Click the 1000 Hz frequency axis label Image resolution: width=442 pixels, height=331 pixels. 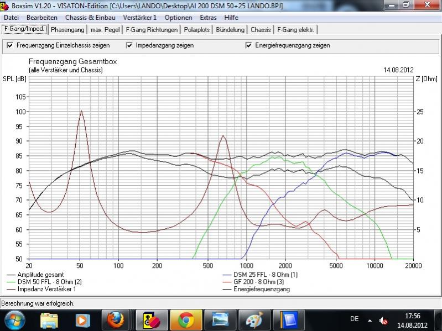click(x=246, y=265)
